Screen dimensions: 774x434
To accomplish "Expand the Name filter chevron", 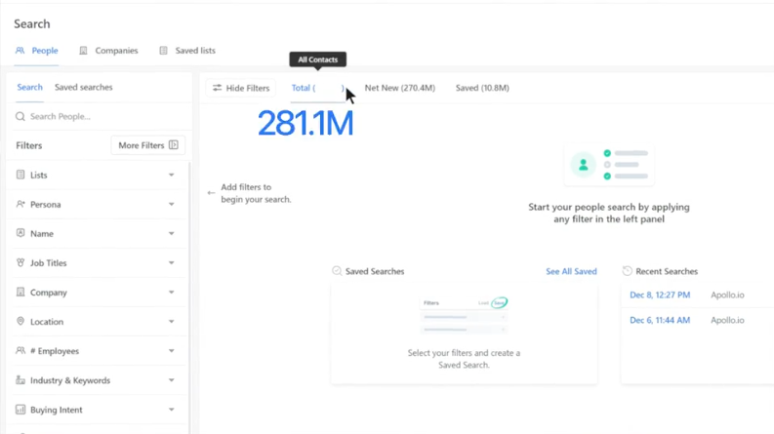I will [x=171, y=233].
